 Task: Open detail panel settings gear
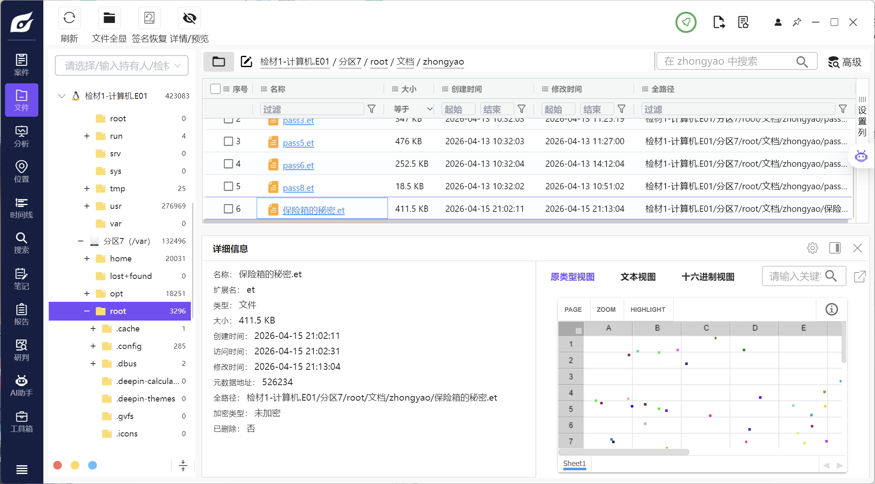812,248
